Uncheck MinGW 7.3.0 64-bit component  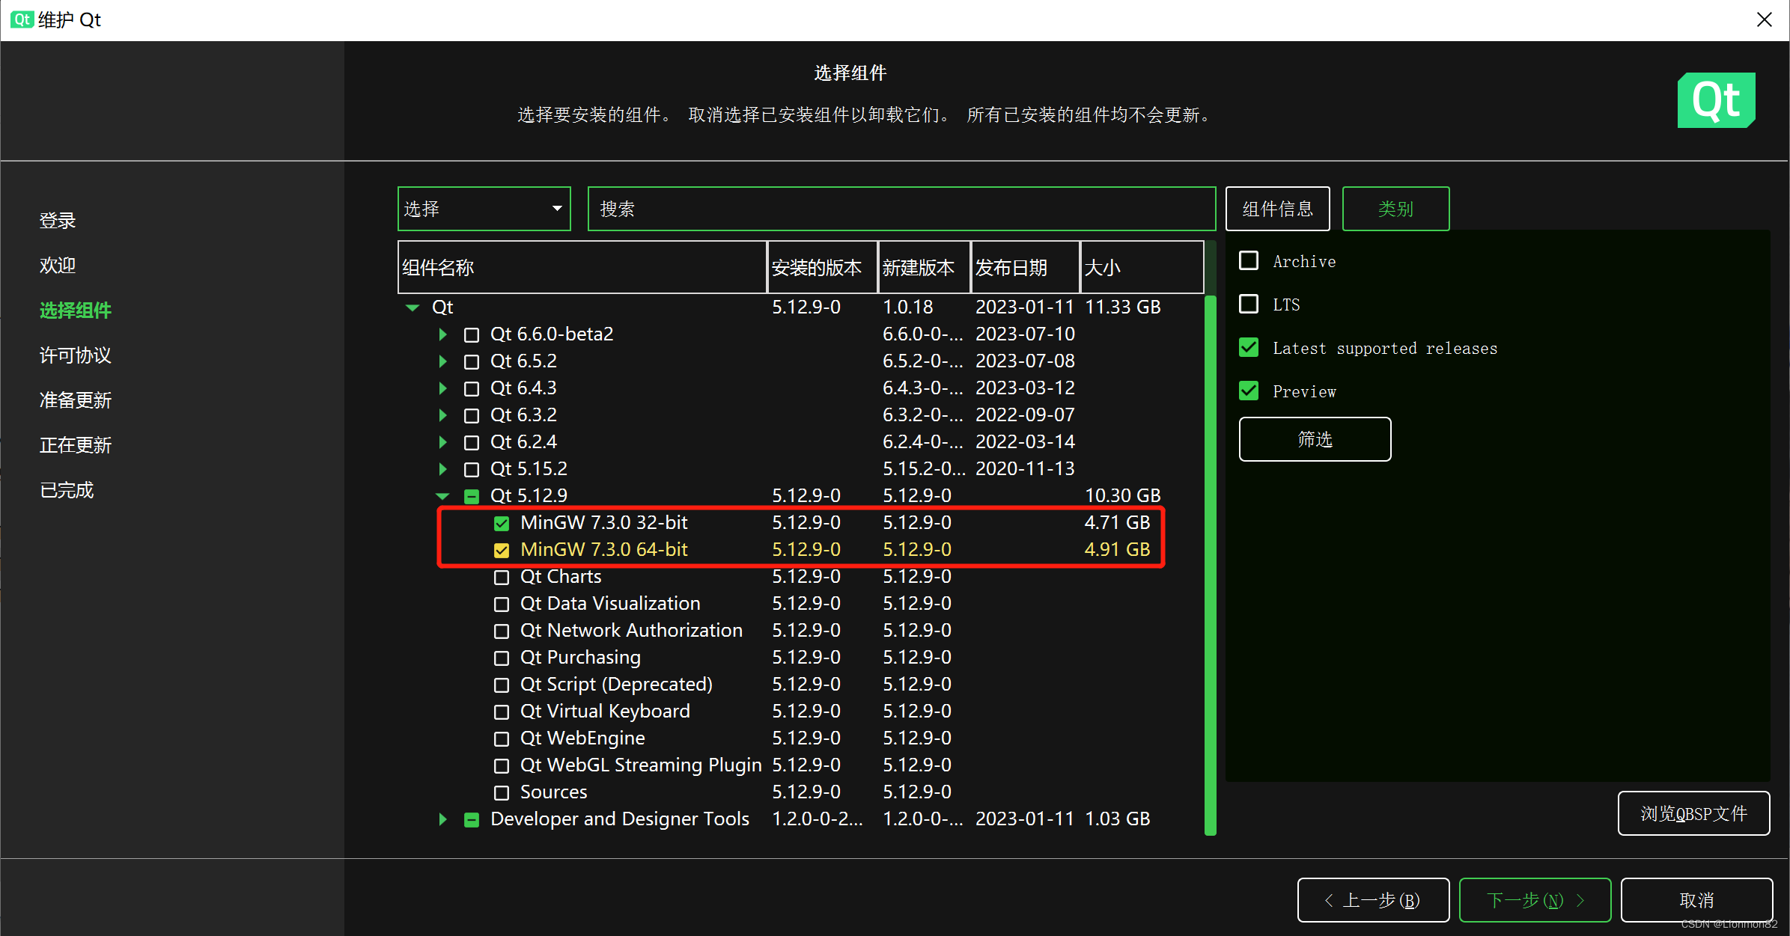[x=502, y=550]
